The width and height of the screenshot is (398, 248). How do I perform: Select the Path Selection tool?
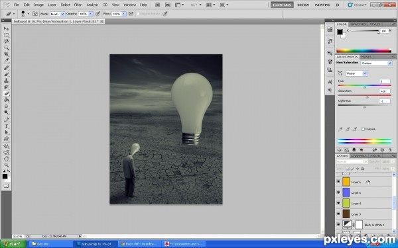[7, 133]
